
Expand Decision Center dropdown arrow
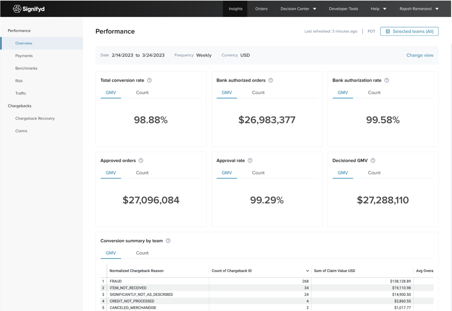315,9
